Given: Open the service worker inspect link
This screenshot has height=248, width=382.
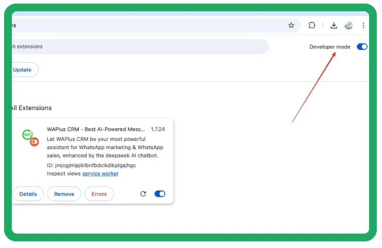Looking at the screenshot, I should click(100, 174).
